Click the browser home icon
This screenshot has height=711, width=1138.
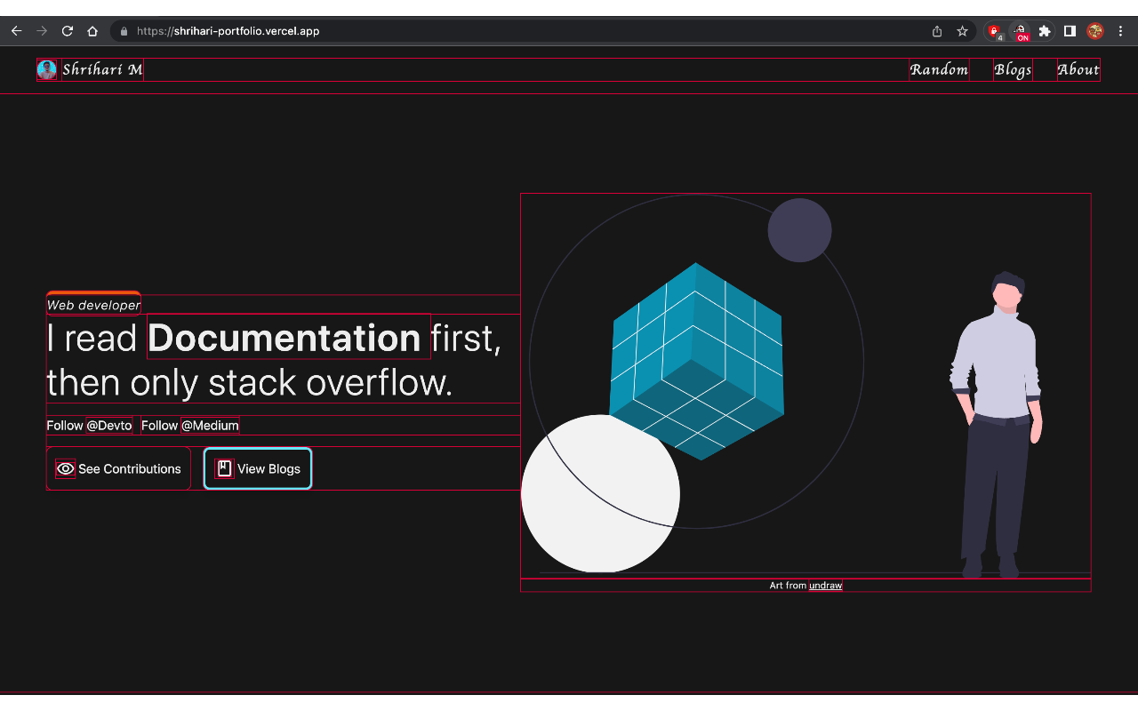[x=92, y=30]
